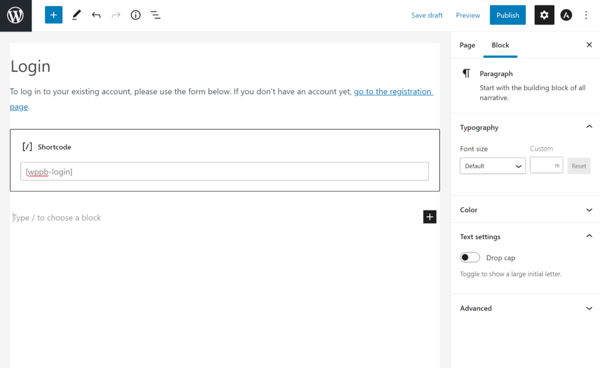Click the Custom font size input field
Image resolution: width=600 pixels, height=368 pixels.
coord(546,166)
